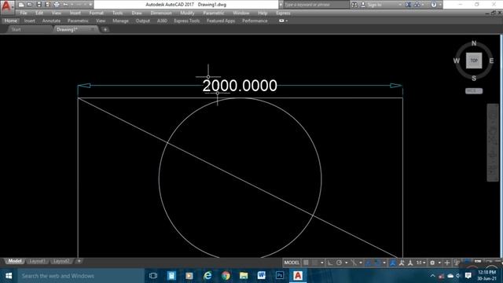This screenshot has height=283, width=503.
Task: Switch to the Layout1 tab
Action: [x=37, y=261]
